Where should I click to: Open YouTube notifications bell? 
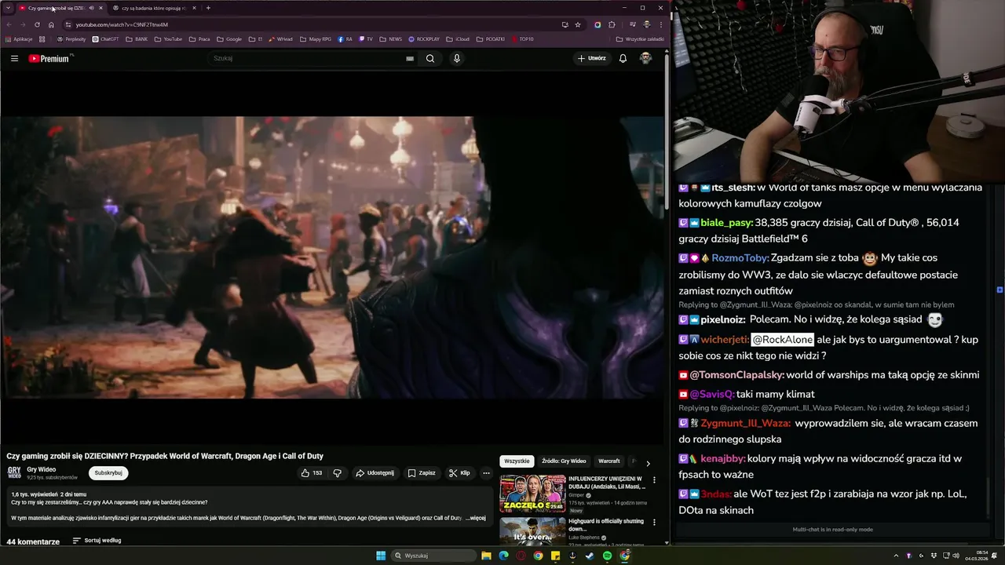[623, 58]
